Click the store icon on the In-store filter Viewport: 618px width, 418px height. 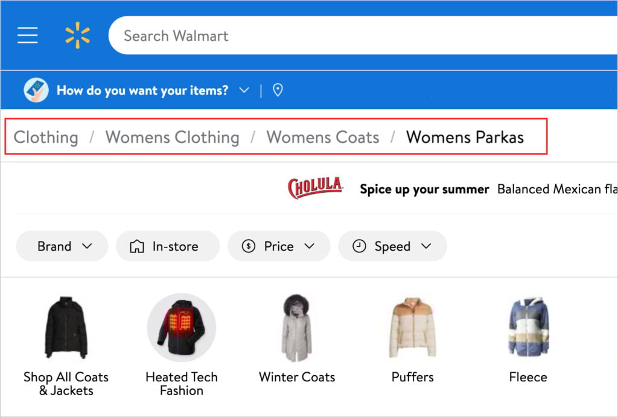pyautogui.click(x=137, y=246)
